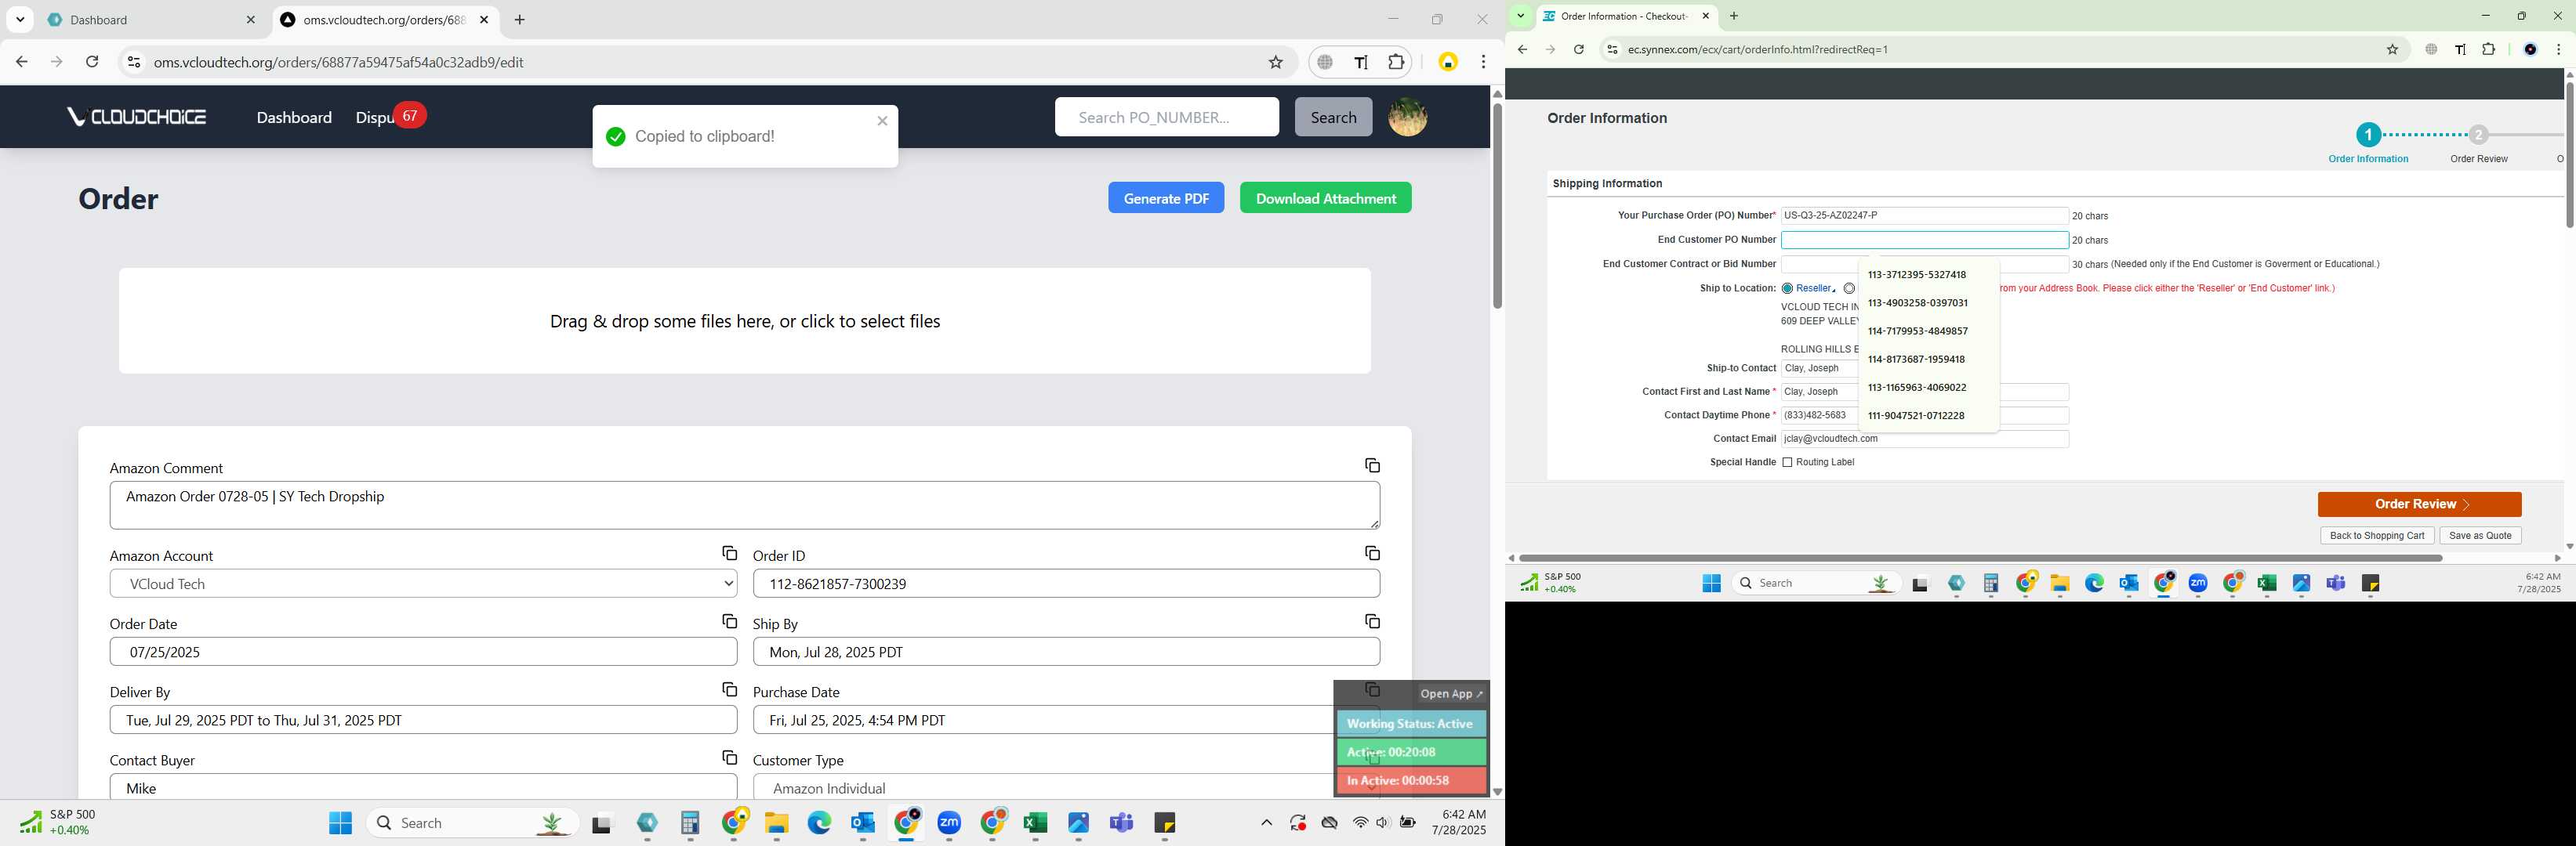Click the vcloudtech page vertical scrollbar
2576x846 pixels.
(1497, 206)
